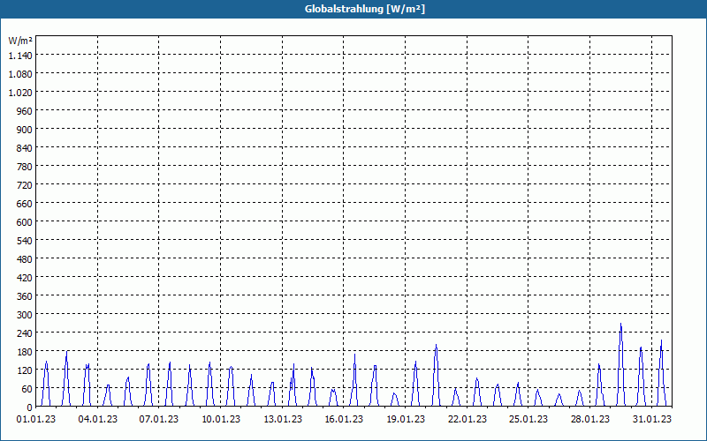
Task: Pick the x-axis date '19.01.23'
Action: (406, 420)
